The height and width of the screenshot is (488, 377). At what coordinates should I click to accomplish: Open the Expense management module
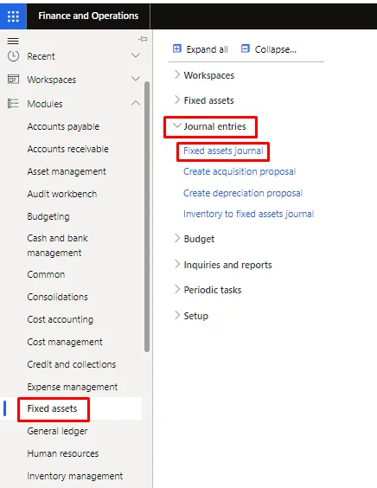click(73, 387)
